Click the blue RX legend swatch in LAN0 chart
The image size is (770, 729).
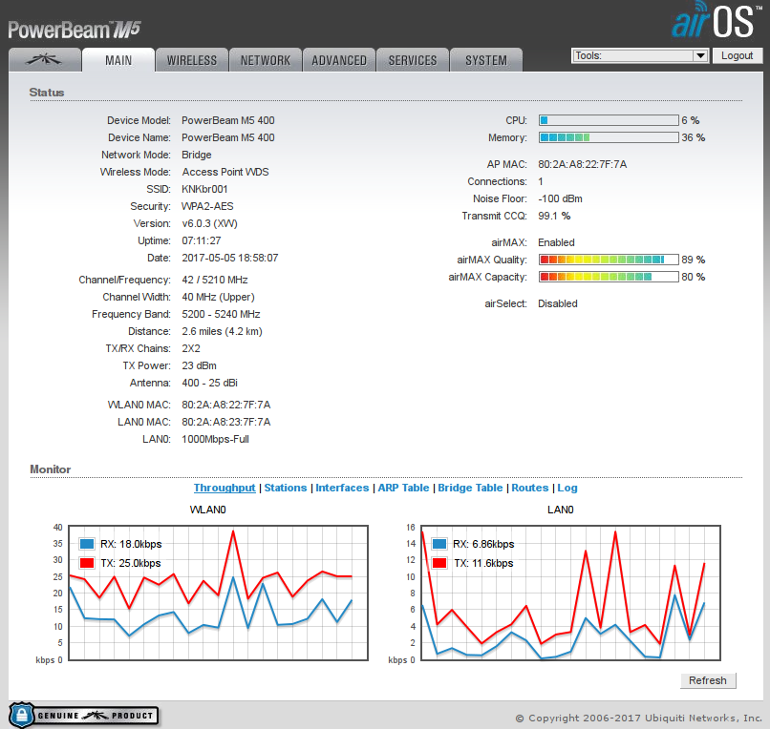pyautogui.click(x=439, y=544)
